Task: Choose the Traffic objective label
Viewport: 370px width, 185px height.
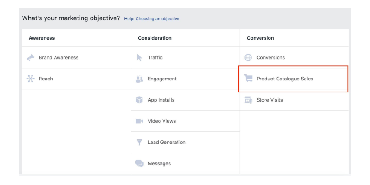Action: [155, 57]
